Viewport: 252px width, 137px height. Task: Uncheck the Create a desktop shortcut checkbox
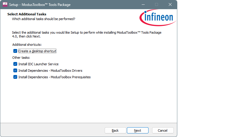click(x=15, y=51)
